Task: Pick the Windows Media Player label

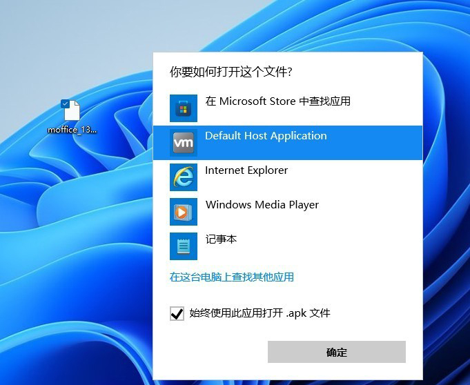Action: [262, 205]
